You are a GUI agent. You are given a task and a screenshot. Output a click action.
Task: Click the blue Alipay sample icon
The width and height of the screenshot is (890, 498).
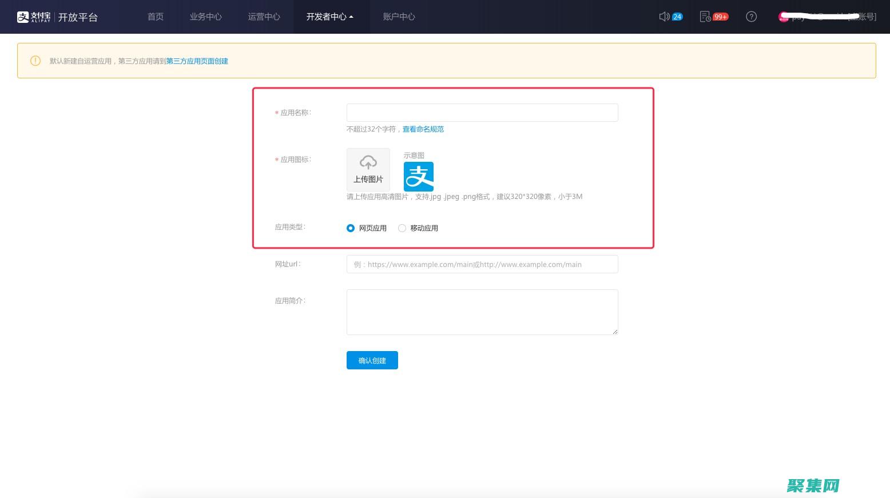[419, 176]
